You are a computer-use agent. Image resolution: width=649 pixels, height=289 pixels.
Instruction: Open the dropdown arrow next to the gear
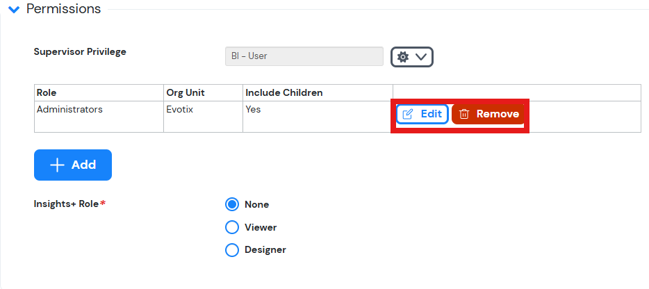click(421, 57)
